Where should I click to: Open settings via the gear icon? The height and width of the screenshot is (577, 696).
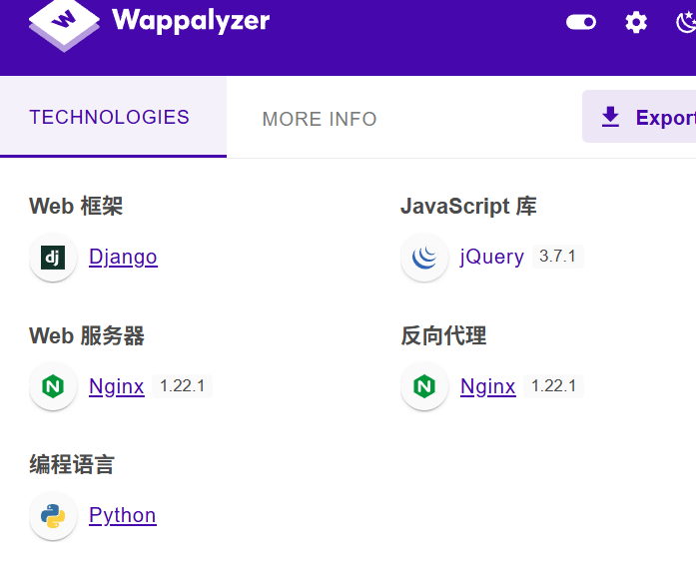(x=636, y=22)
